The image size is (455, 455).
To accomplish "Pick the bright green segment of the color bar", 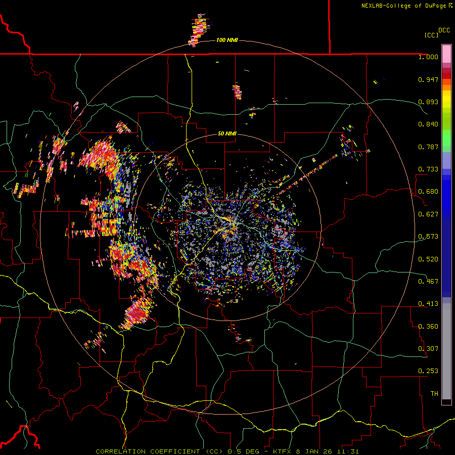I will (446, 138).
